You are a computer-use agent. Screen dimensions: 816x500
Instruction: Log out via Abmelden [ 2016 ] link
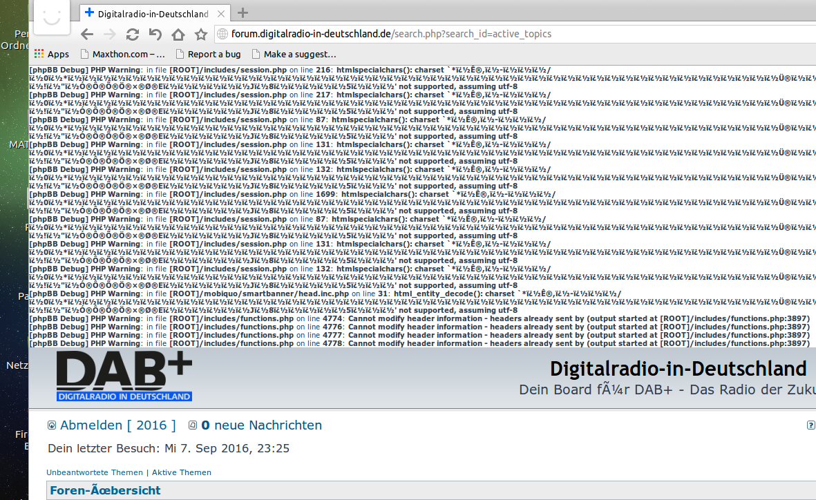coord(117,425)
